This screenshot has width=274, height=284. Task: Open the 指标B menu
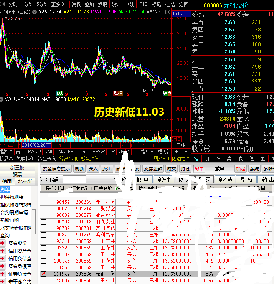(147, 152)
